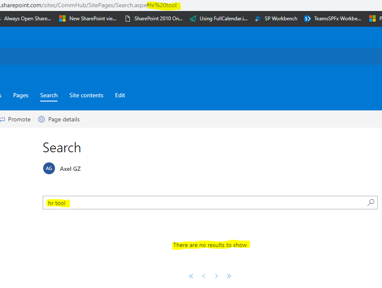Image resolution: width=382 pixels, height=288 pixels.
Task: Click Edit in the top navigation
Action: coord(120,95)
